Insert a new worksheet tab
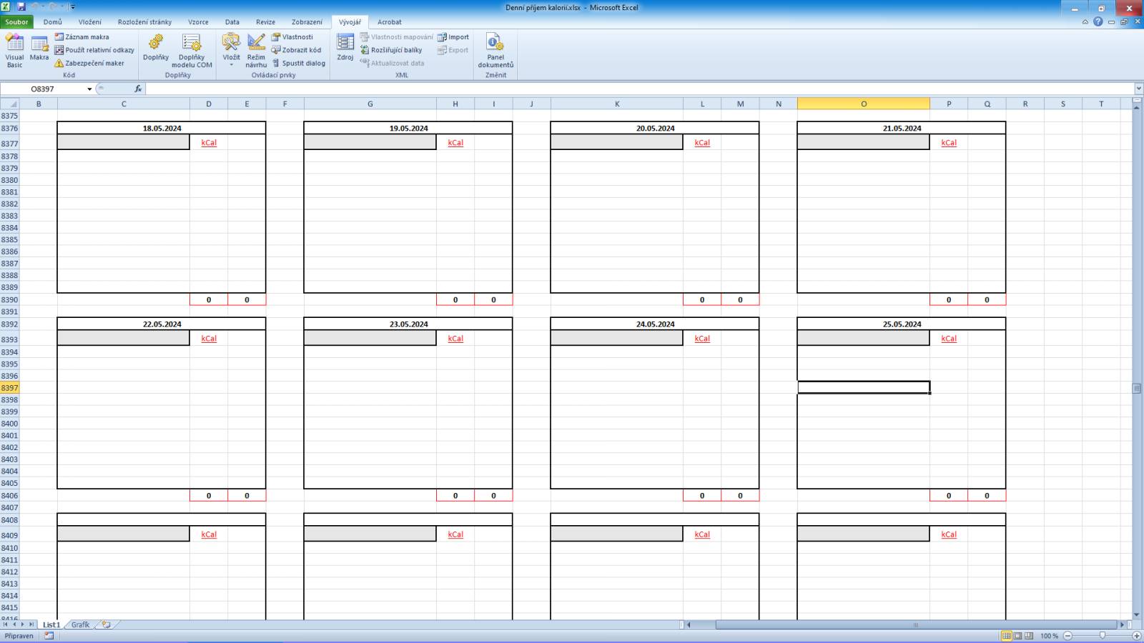 coord(107,624)
